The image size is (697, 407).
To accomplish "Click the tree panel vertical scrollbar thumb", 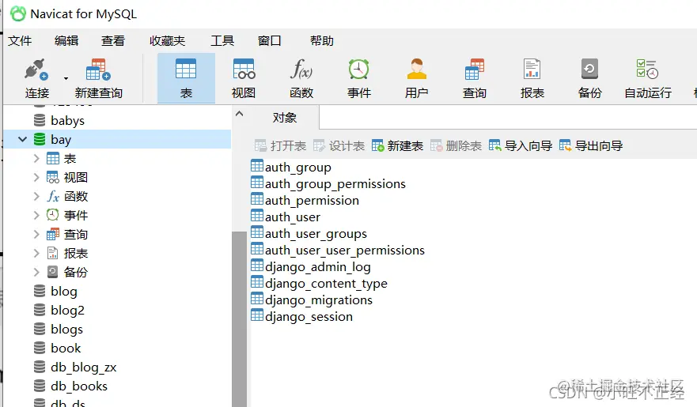I will (239, 318).
